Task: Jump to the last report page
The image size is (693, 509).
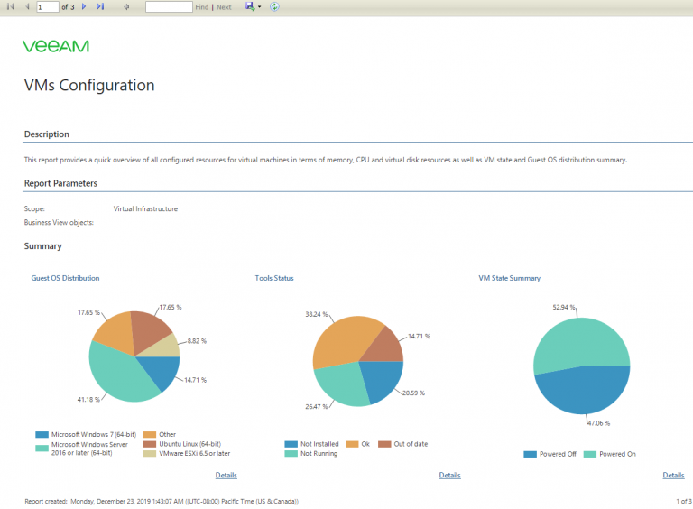Action: (100, 6)
